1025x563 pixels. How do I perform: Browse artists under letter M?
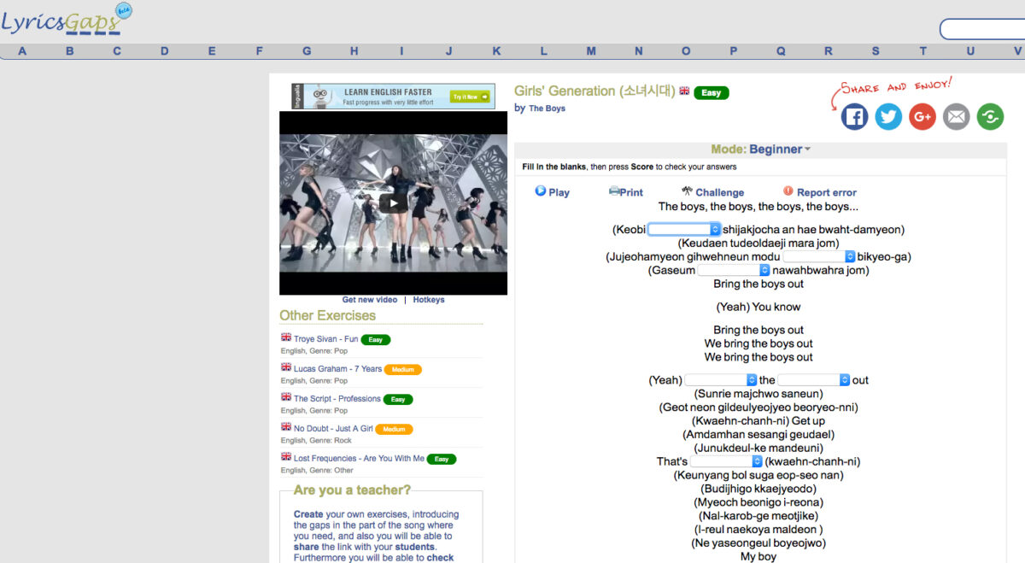[591, 51]
